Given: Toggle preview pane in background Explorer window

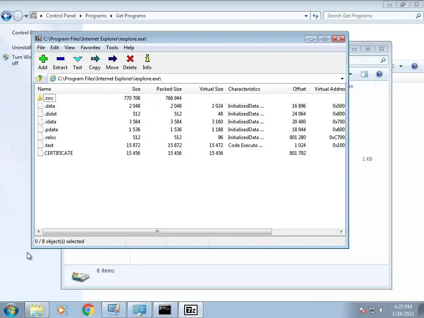Looking at the screenshot, I should click(x=364, y=74).
